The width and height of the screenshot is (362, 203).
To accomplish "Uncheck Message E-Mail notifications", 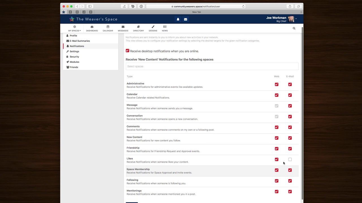I will pyautogui.click(x=290, y=106).
